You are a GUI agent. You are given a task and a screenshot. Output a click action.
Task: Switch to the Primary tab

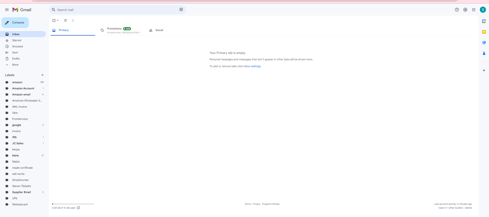pyautogui.click(x=73, y=30)
